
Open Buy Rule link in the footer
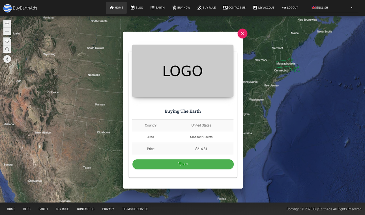coord(62,209)
